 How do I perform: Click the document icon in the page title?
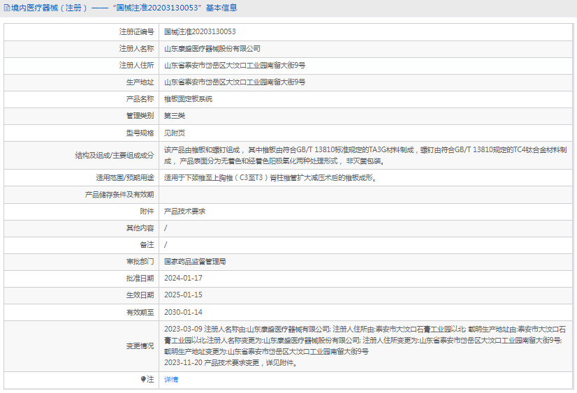tap(6, 8)
